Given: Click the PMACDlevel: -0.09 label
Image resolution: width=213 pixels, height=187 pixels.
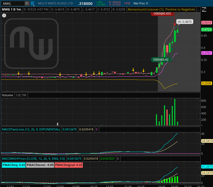Looking at the screenshot, I should [x=40, y=165].
